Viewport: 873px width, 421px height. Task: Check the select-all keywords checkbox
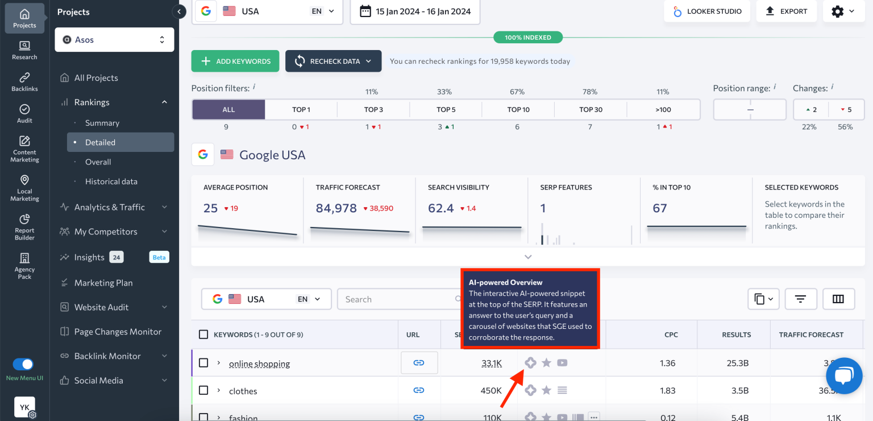[x=203, y=335]
